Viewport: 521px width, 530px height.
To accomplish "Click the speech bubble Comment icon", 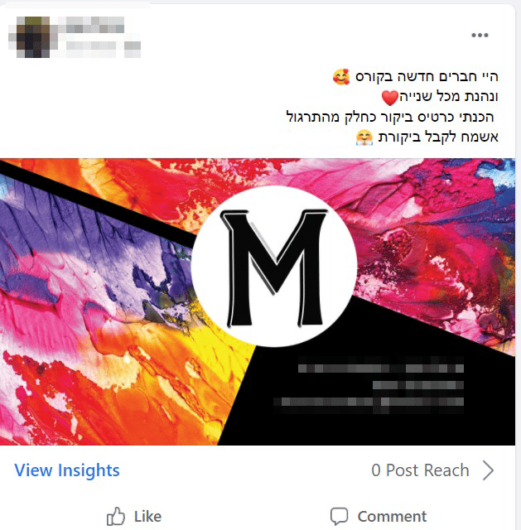I will [339, 517].
